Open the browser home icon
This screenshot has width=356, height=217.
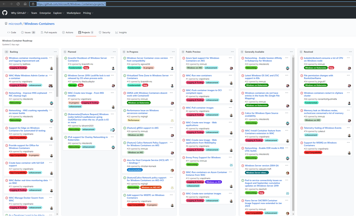point(25,4)
